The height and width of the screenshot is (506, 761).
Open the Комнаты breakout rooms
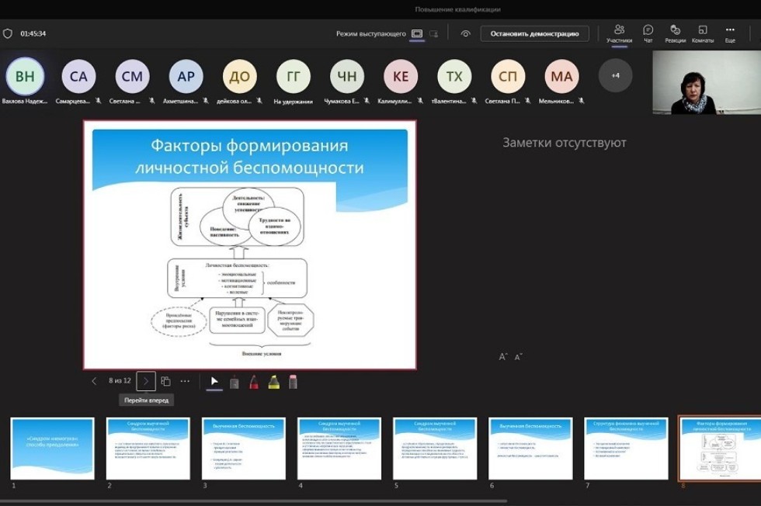coord(702,33)
